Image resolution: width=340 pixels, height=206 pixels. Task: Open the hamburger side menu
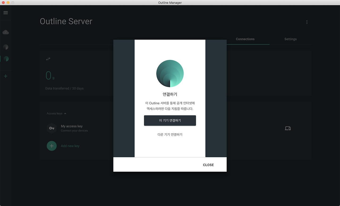[6, 13]
